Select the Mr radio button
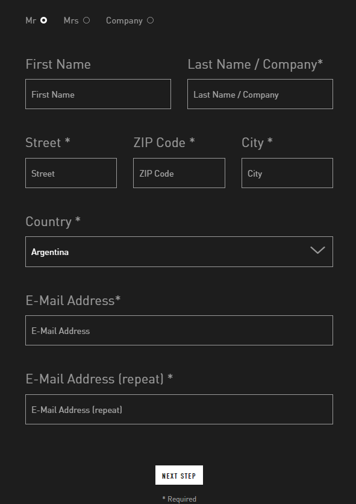The height and width of the screenshot is (504, 356). tap(44, 20)
